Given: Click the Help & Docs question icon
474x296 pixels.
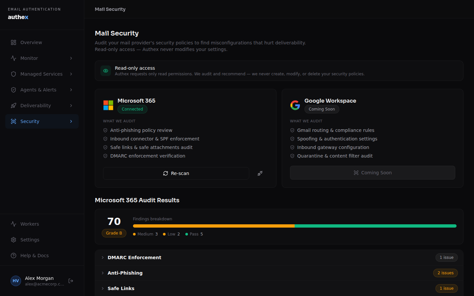Looking at the screenshot, I should click(x=13, y=256).
